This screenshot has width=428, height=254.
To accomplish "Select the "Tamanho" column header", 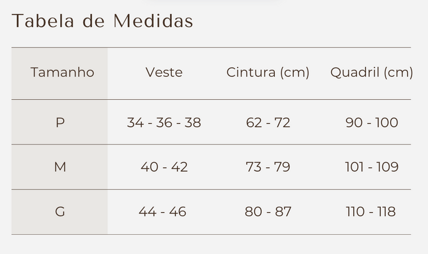I will pos(62,73).
